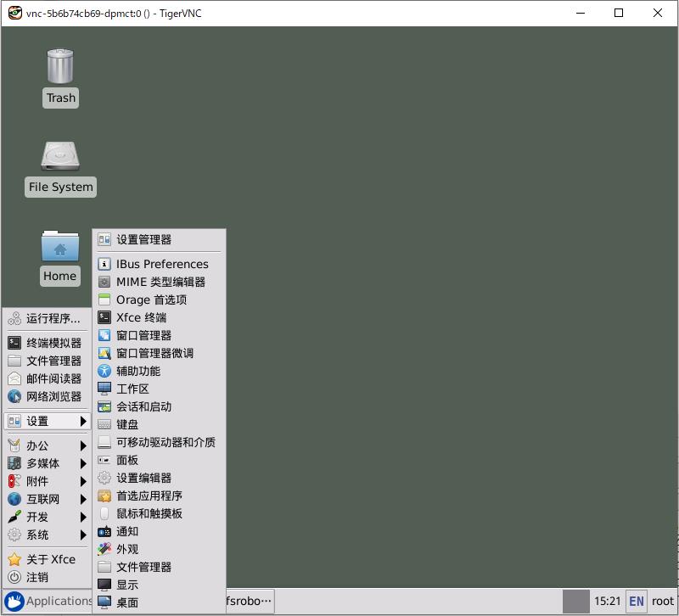Choose 关于 Xfce menu entry
The image size is (679, 616).
tap(48, 559)
